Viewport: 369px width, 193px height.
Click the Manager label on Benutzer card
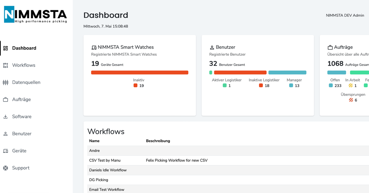[294, 80]
